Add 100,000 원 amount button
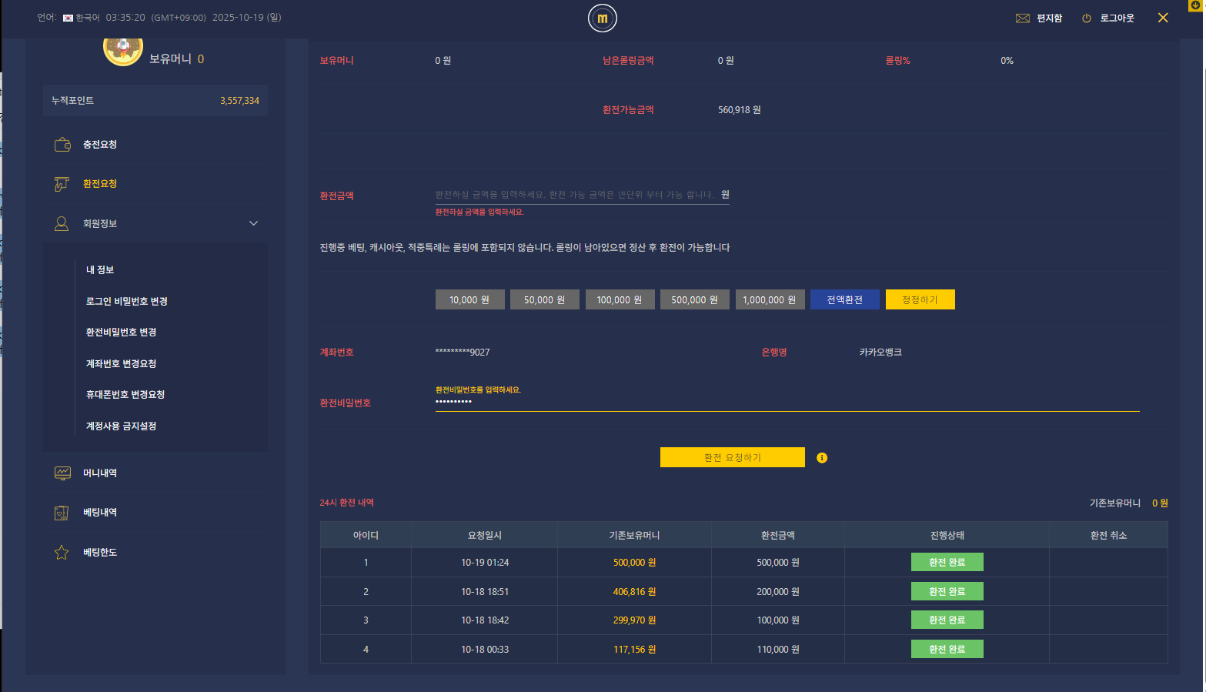Image resolution: width=1206 pixels, height=692 pixels. [x=620, y=300]
